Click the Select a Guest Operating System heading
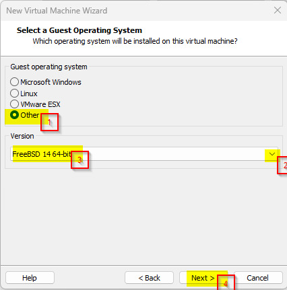 tap(79, 30)
